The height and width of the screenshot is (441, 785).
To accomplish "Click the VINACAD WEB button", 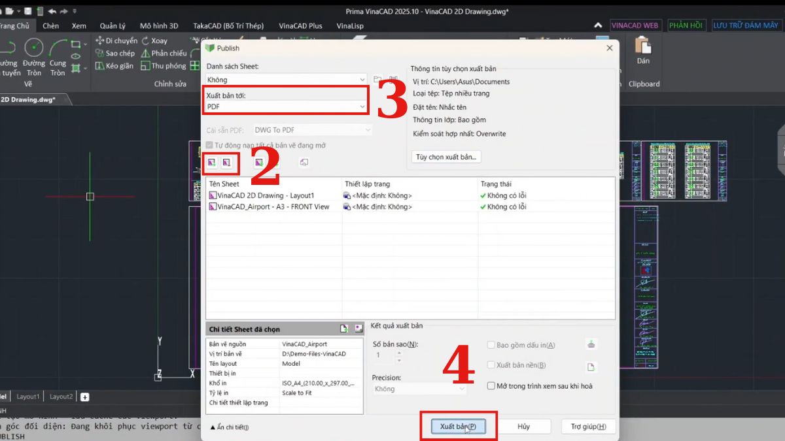I will [x=635, y=25].
